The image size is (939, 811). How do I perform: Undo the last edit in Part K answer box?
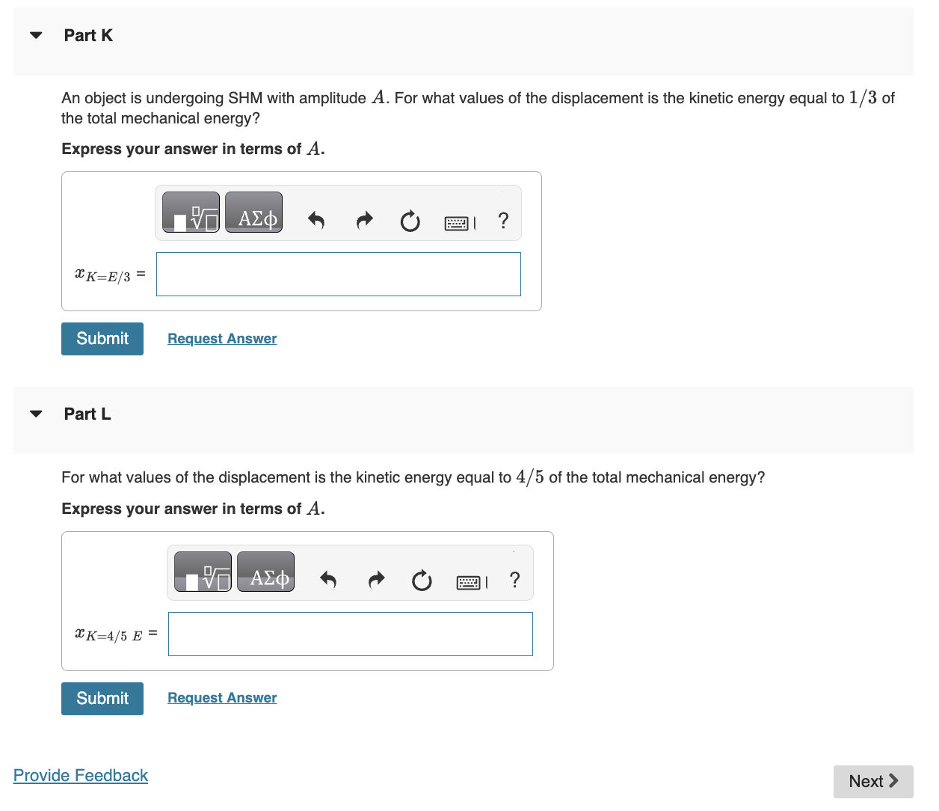315,221
